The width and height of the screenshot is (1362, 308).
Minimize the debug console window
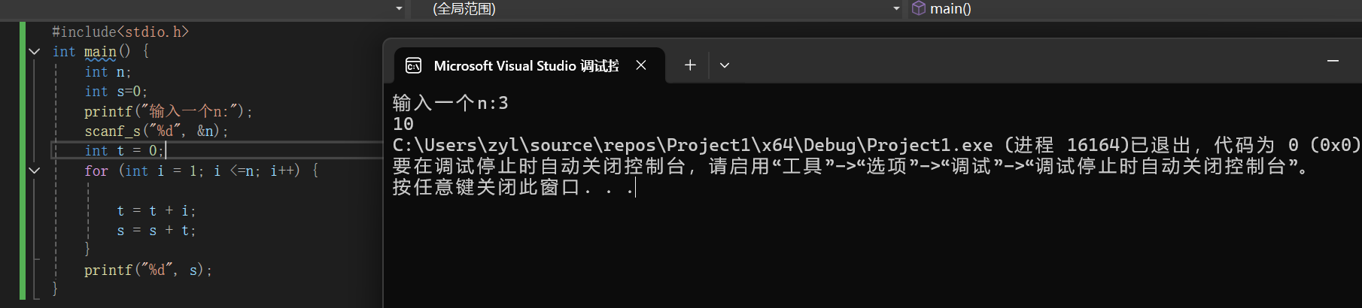1333,61
